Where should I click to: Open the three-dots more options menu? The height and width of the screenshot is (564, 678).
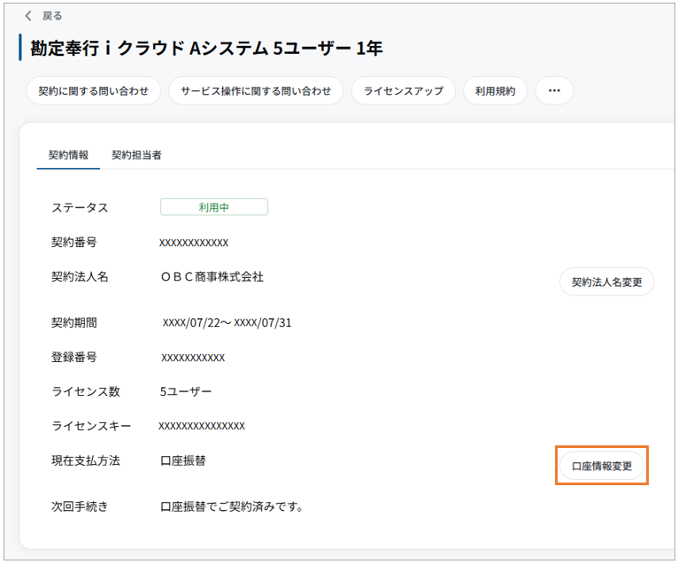pos(554,91)
